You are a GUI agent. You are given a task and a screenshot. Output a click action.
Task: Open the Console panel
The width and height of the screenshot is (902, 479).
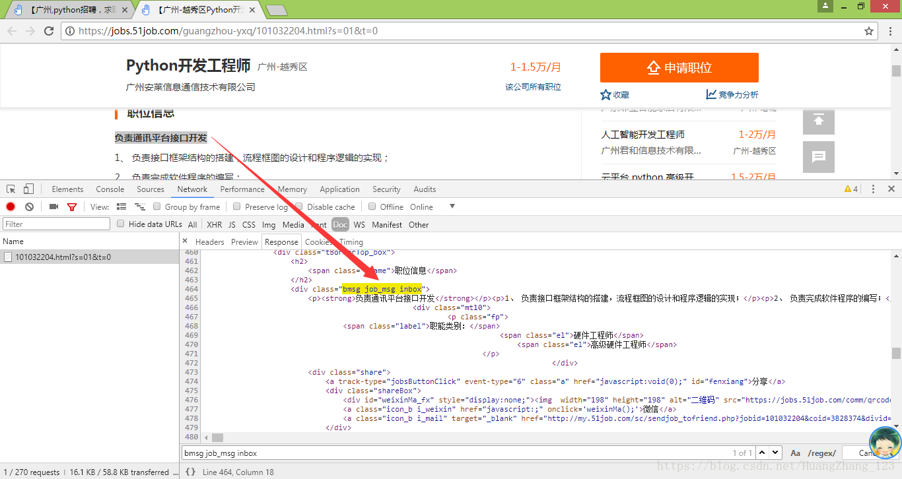pos(110,189)
